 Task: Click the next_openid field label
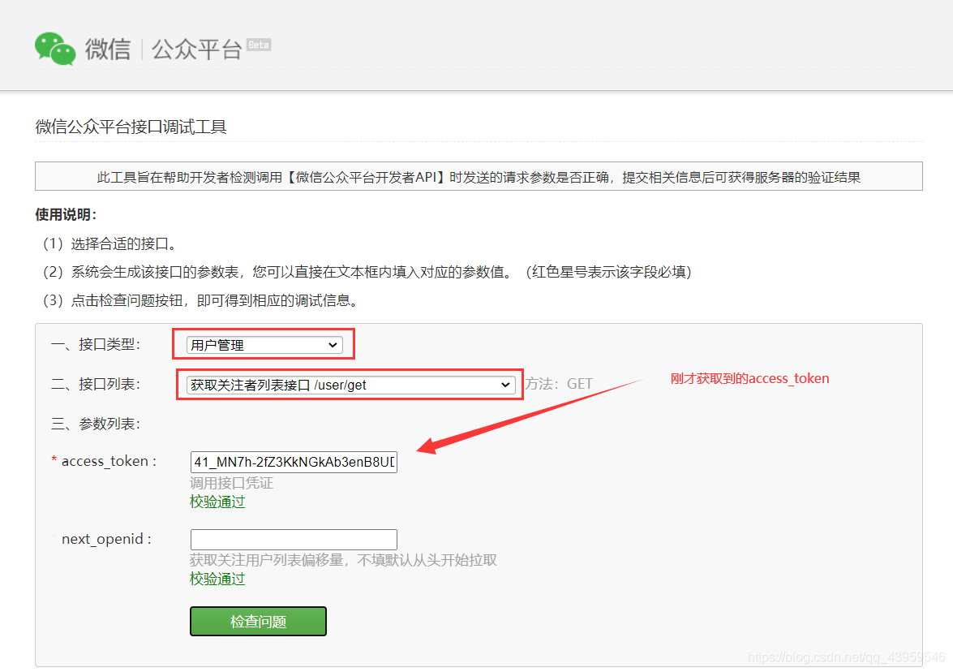coord(106,539)
